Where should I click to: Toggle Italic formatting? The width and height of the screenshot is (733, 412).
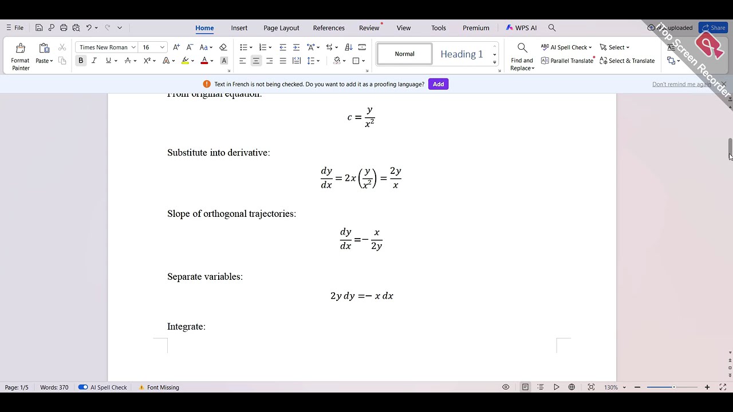pyautogui.click(x=94, y=61)
